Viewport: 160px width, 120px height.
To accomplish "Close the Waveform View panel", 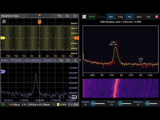I will coord(75,16).
